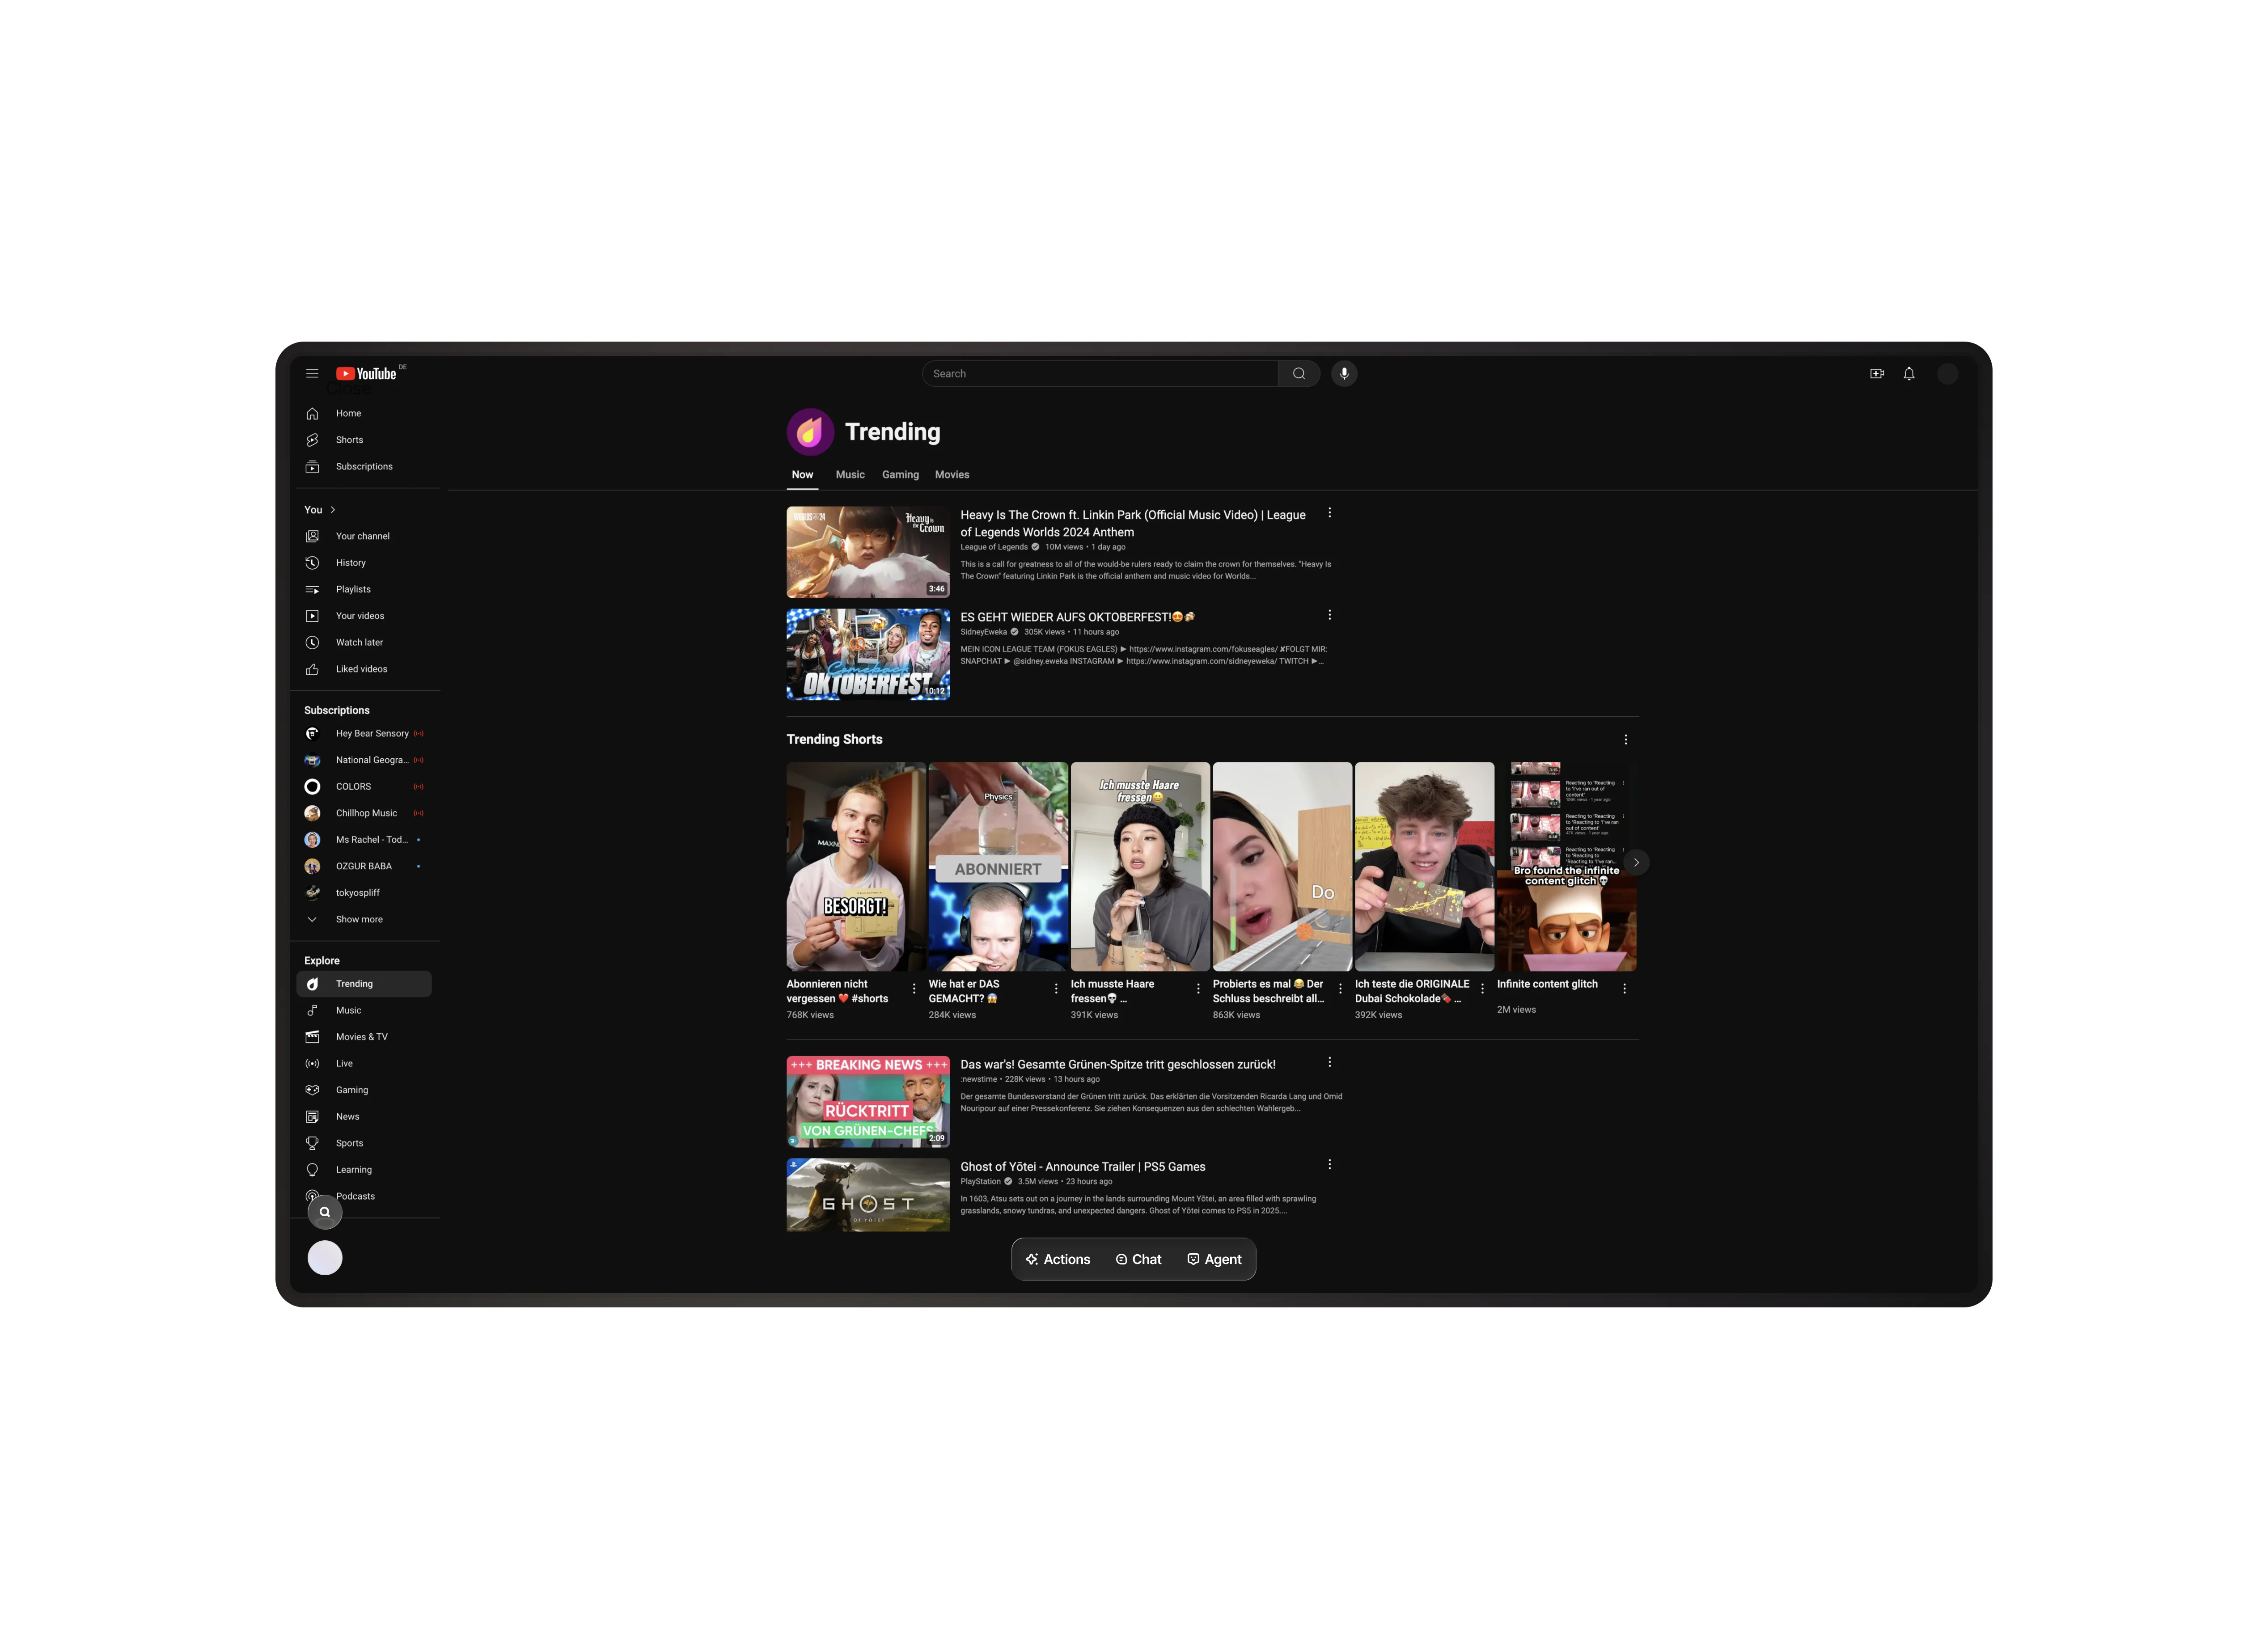This screenshot has width=2268, height=1649.
Task: Open History in the sidebar
Action: pyautogui.click(x=350, y=563)
